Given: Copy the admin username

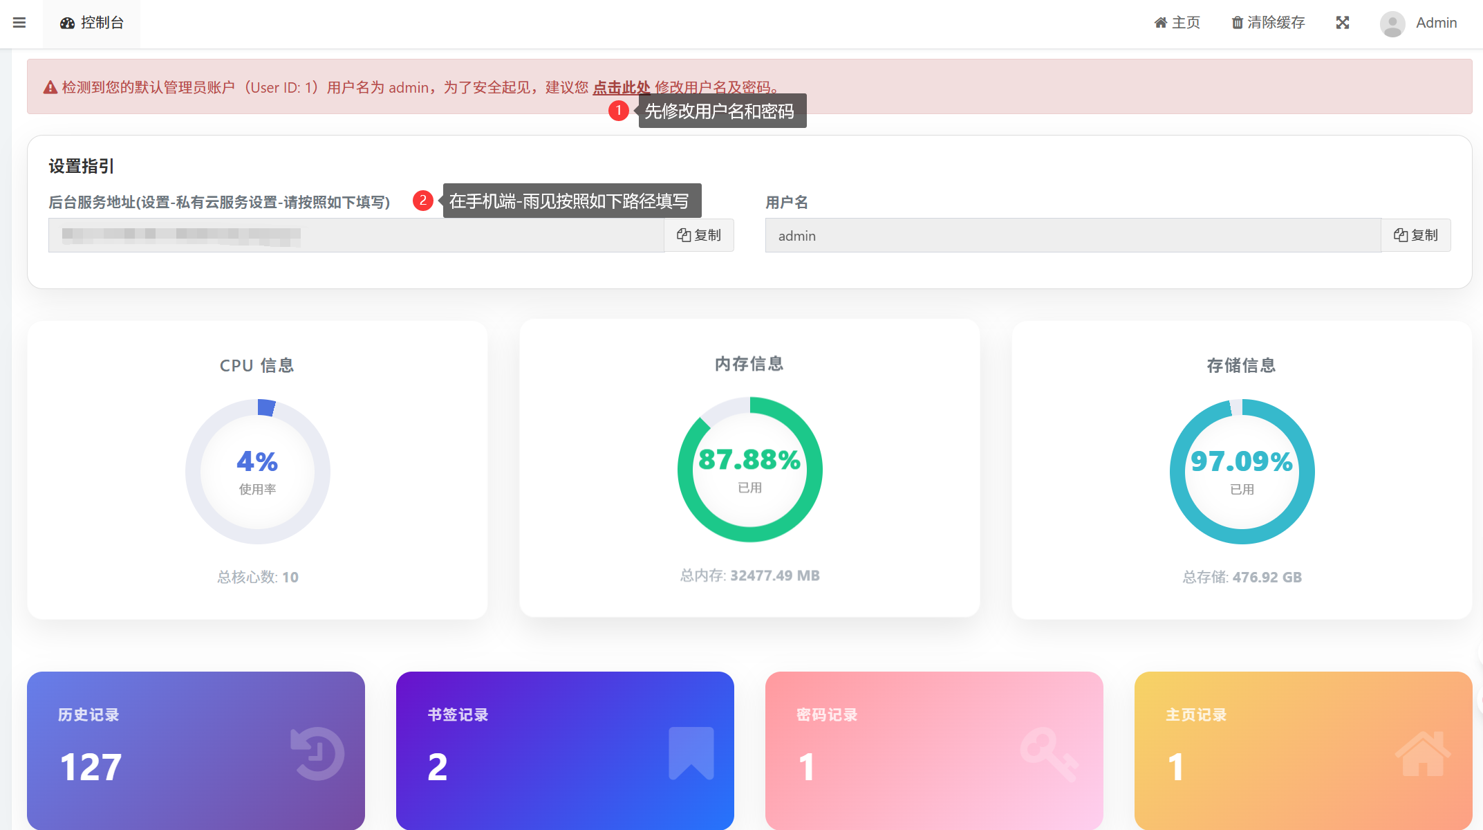Looking at the screenshot, I should click(1415, 235).
